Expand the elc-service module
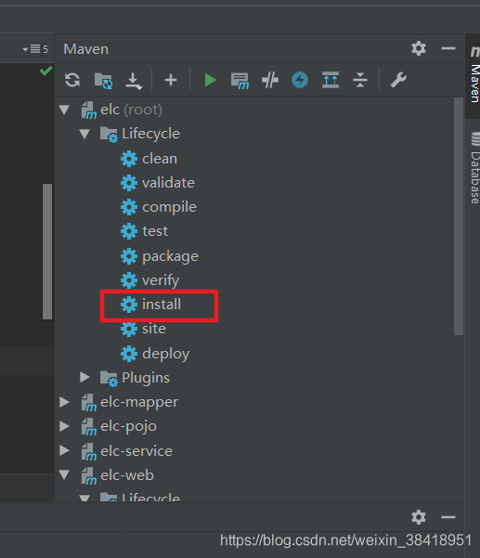Viewport: 480px width, 558px height. (64, 450)
